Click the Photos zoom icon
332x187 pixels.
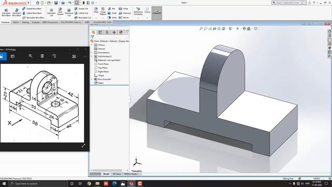(31, 56)
